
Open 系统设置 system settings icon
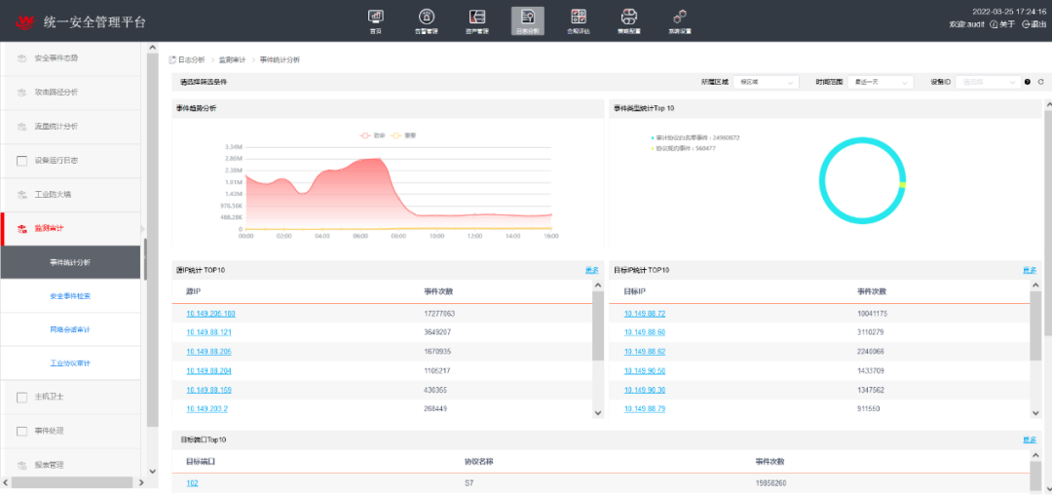point(680,17)
